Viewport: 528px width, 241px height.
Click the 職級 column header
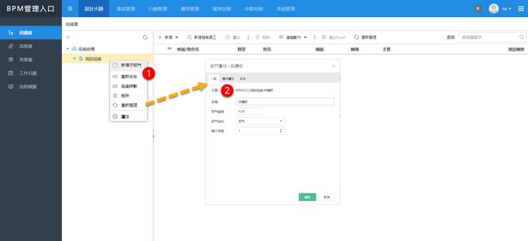[319, 49]
